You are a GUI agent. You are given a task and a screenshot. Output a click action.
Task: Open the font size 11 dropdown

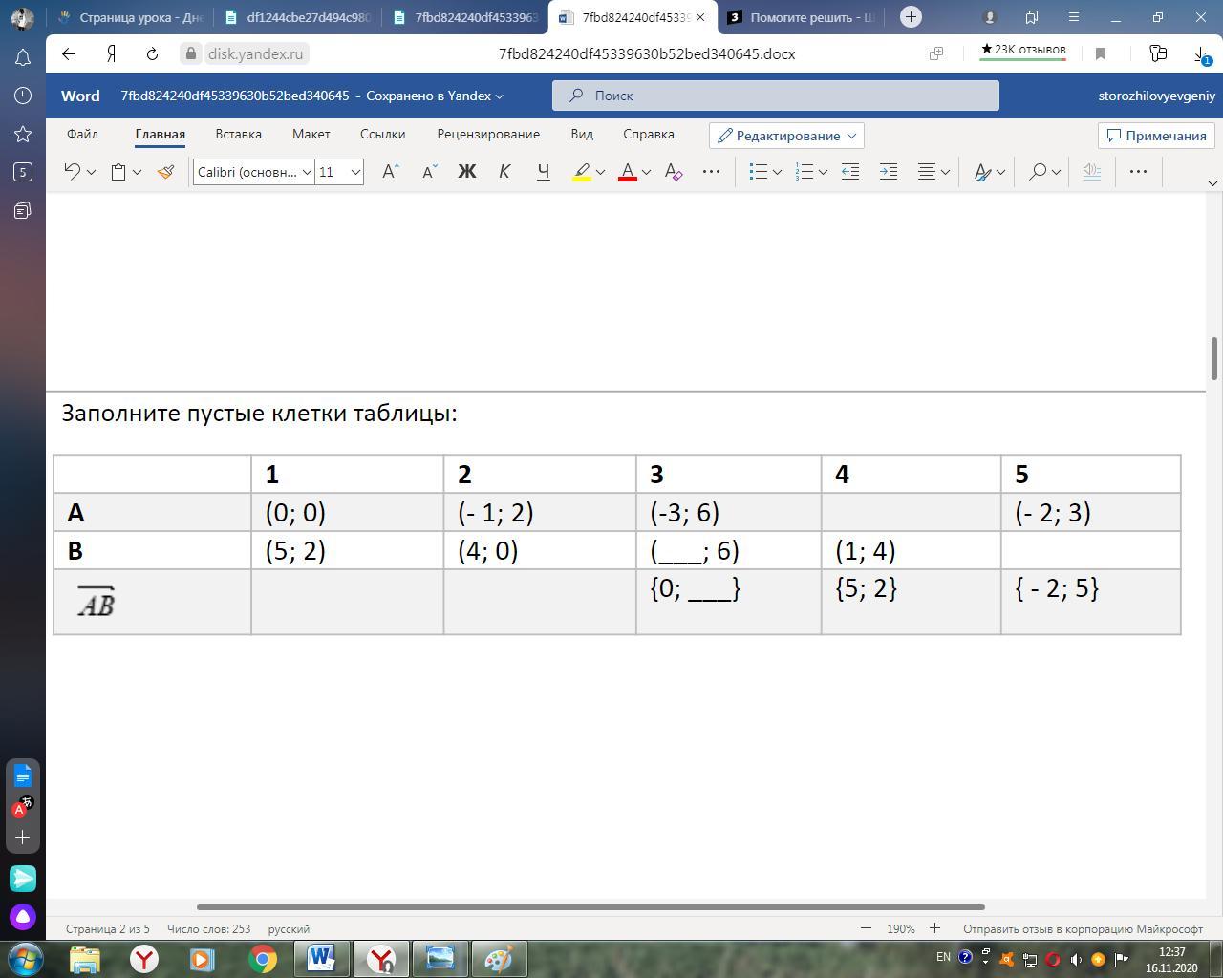[340, 172]
